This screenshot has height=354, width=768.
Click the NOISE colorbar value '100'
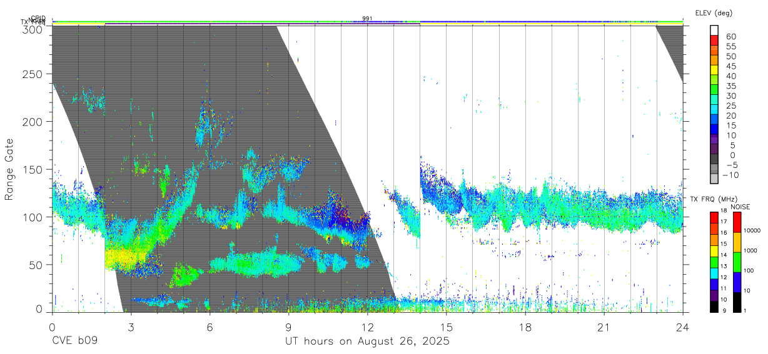point(750,270)
